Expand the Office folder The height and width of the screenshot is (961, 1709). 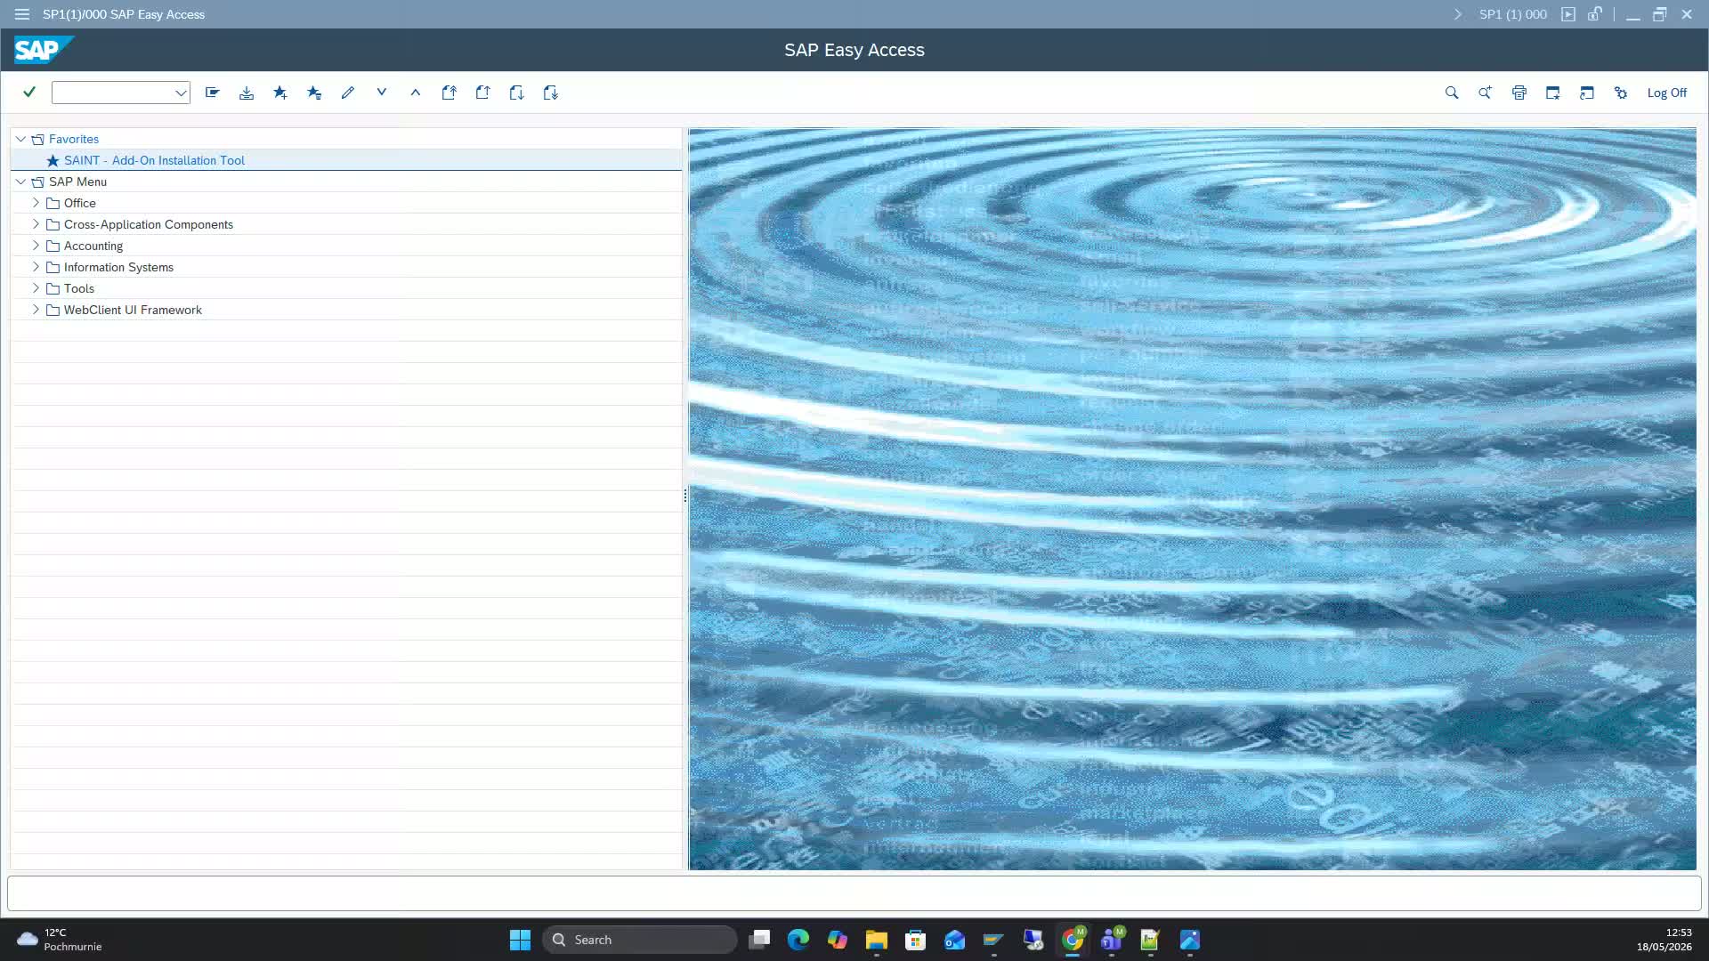pos(36,203)
